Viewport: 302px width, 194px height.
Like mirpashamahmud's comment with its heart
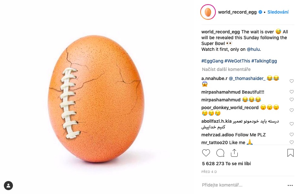pos(292,92)
